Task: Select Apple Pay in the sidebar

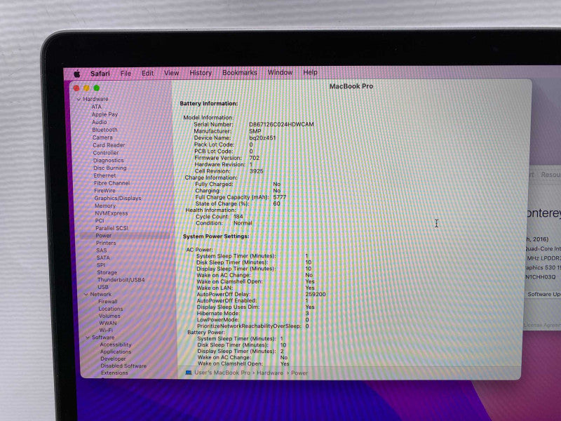Action: point(104,114)
